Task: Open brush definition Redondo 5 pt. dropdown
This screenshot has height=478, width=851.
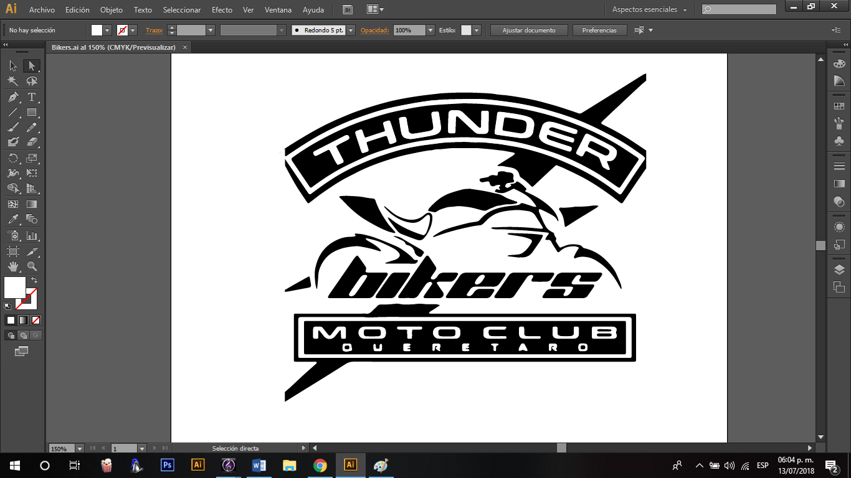Action: pyautogui.click(x=351, y=30)
